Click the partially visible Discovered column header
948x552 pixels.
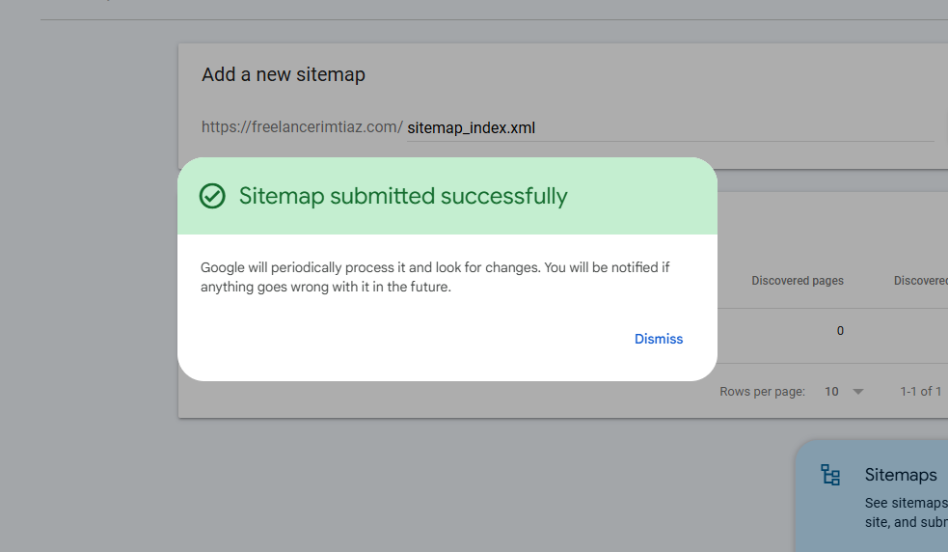[x=920, y=281]
